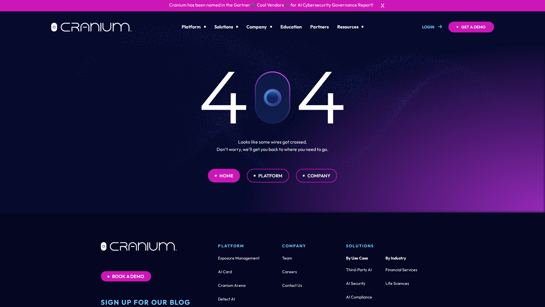Image resolution: width=545 pixels, height=307 pixels.
Task: Go to the Education page
Action: 291,27
